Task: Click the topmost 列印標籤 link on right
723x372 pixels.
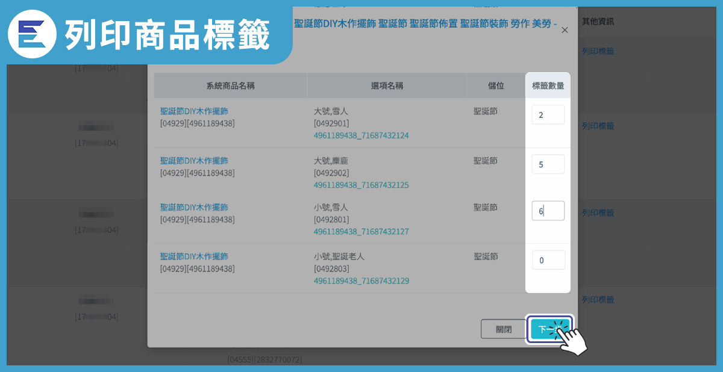Action: point(598,52)
